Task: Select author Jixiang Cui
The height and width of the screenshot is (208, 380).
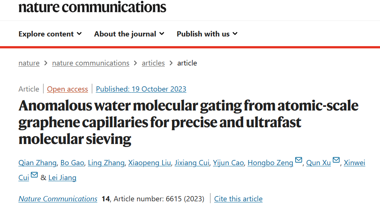Action: (x=192, y=163)
